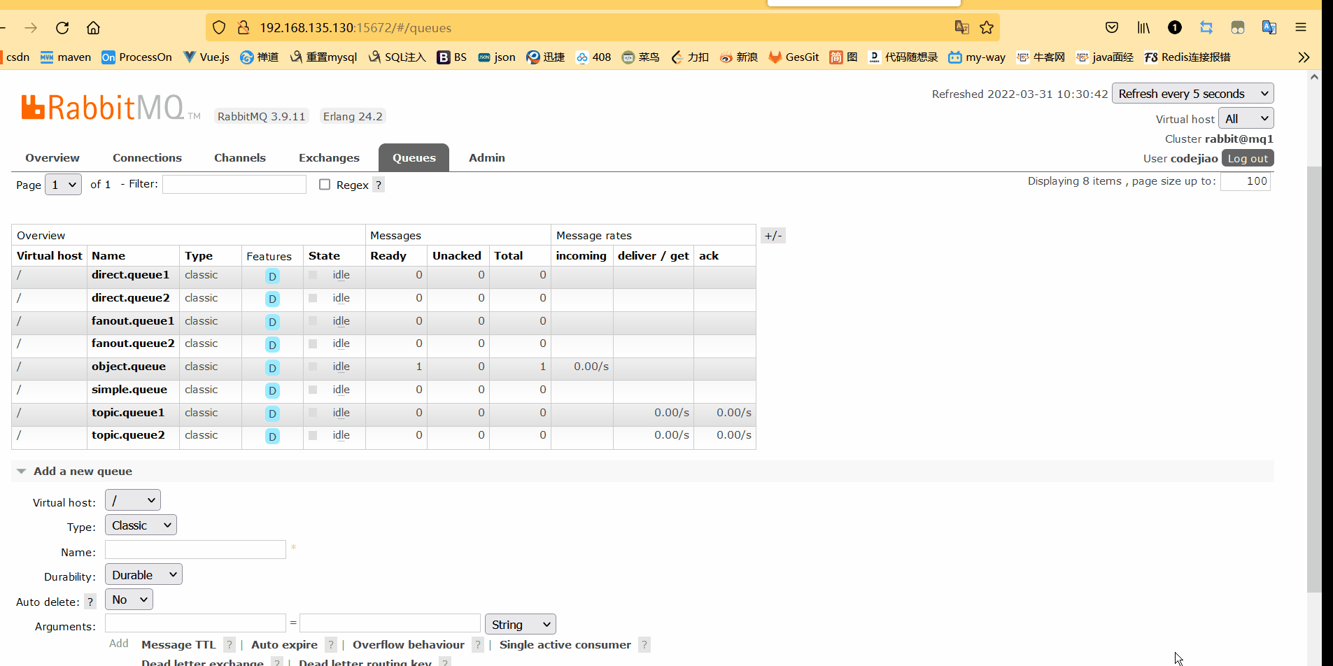Open the maven bookmark
Image resolution: width=1333 pixels, height=666 pixels.
66,57
